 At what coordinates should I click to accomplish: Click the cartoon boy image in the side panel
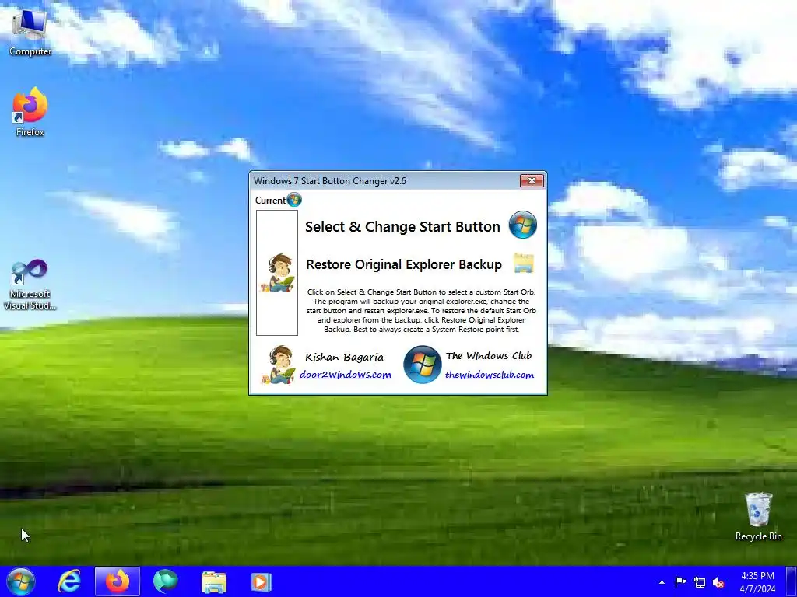pyautogui.click(x=277, y=273)
